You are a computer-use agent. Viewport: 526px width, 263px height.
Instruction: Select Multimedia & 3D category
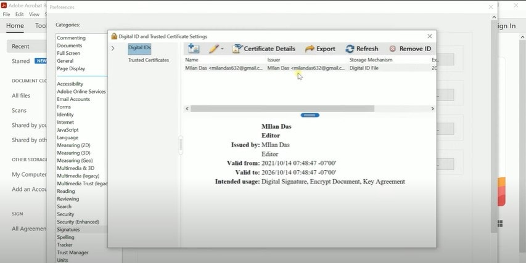pyautogui.click(x=75, y=168)
